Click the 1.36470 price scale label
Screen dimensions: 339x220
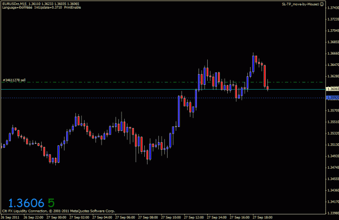[333, 65]
